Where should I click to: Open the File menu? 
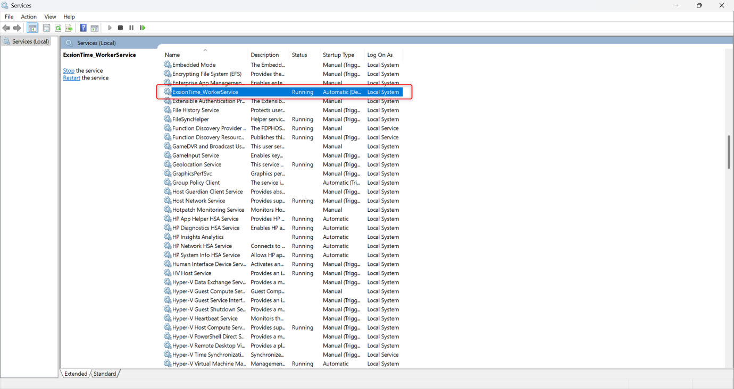(9, 16)
